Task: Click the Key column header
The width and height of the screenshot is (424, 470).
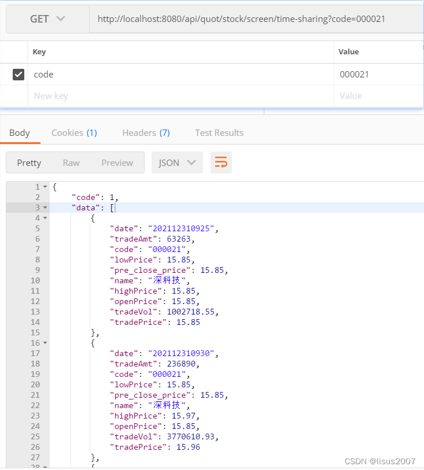Action: (39, 52)
